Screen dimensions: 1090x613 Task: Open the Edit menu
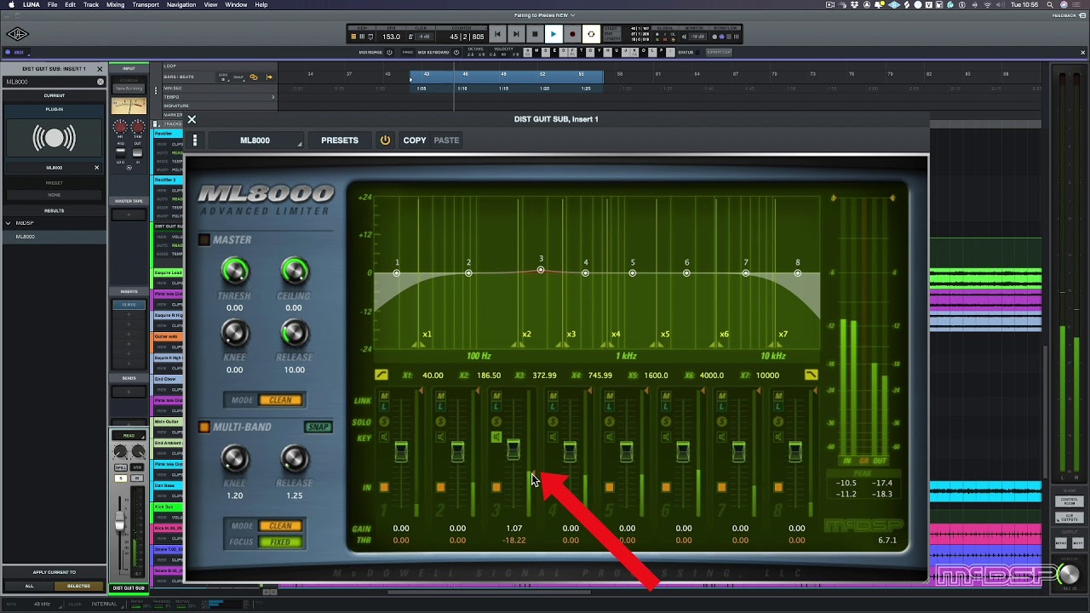(x=70, y=4)
